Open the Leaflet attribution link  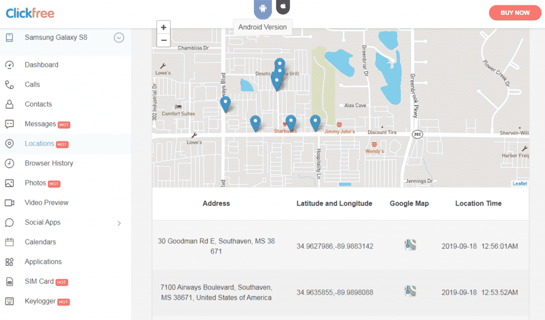tap(519, 182)
